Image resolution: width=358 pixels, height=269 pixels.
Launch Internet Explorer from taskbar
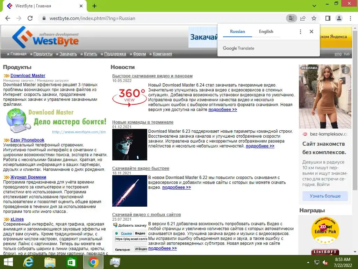click(x=28, y=262)
